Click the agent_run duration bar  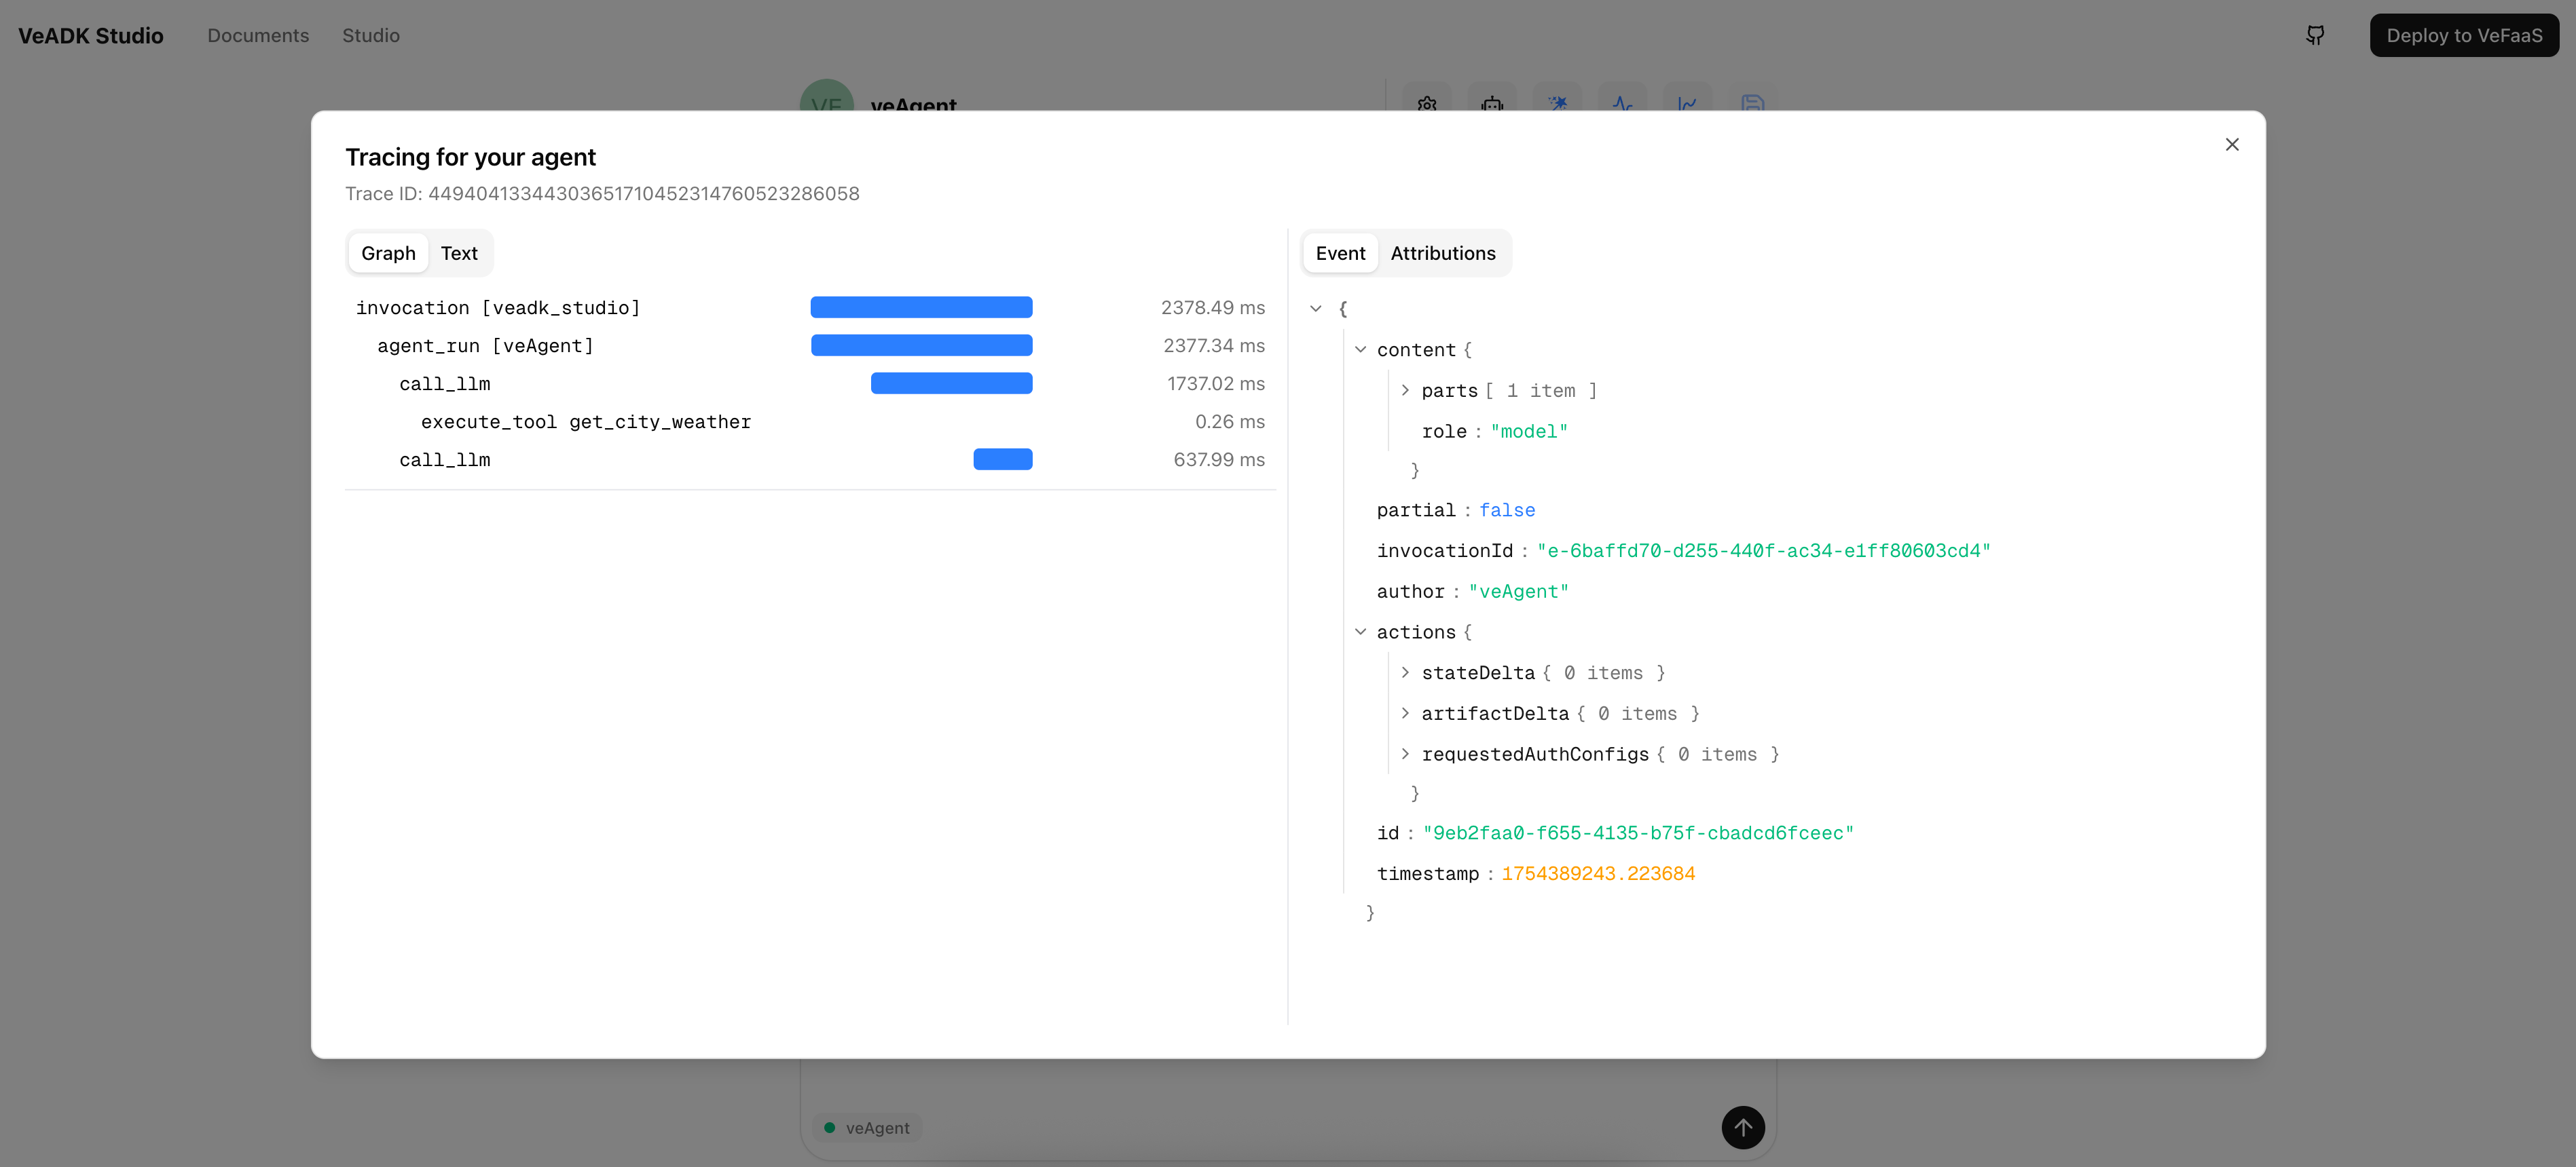click(x=921, y=346)
